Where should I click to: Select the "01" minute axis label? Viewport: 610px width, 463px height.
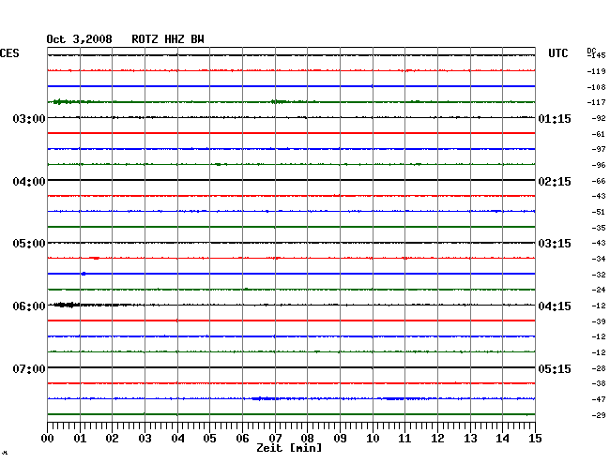[80, 439]
